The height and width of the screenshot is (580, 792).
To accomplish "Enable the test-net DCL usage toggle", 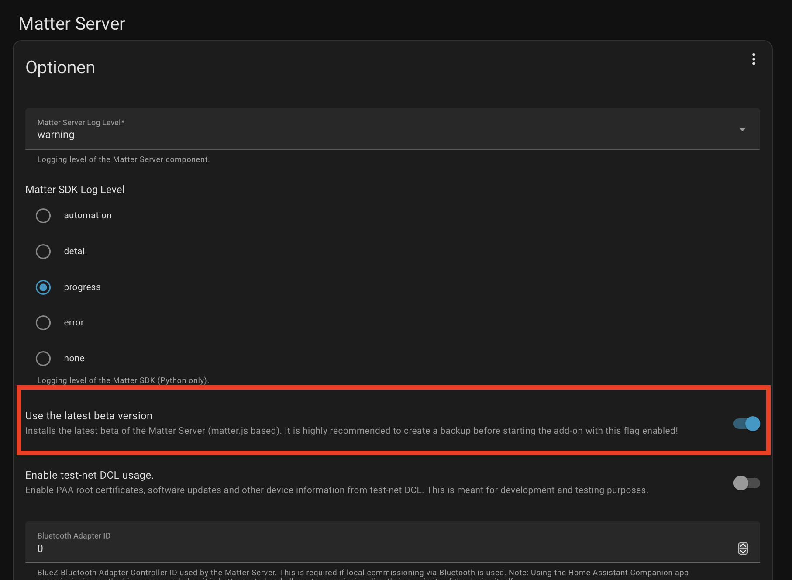I will pos(747,483).
